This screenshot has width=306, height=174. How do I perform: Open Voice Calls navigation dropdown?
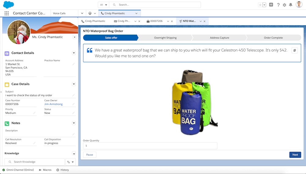click(82, 13)
